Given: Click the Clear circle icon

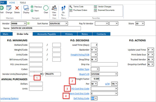Looking at the screenshot, I should tap(46, 8).
